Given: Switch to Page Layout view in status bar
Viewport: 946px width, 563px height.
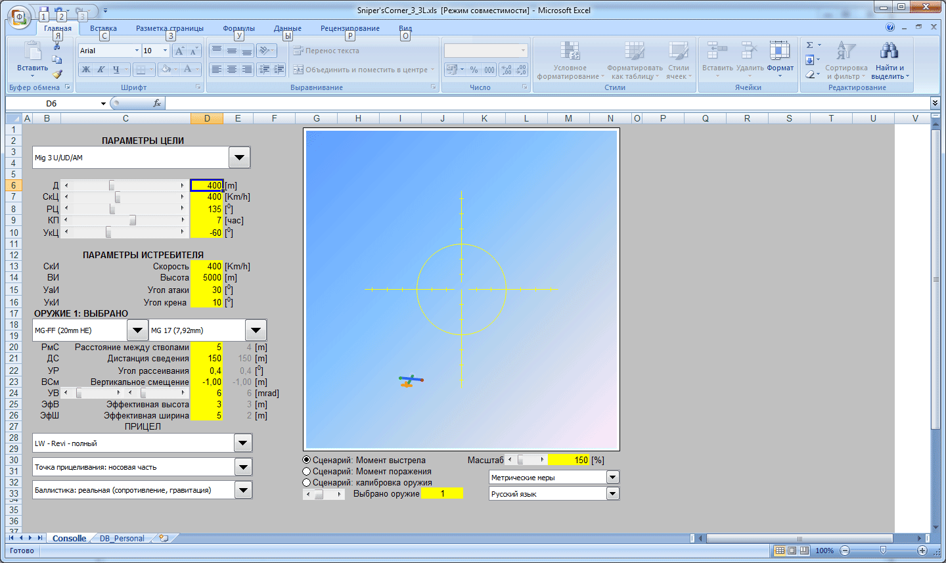Looking at the screenshot, I should 792,551.
